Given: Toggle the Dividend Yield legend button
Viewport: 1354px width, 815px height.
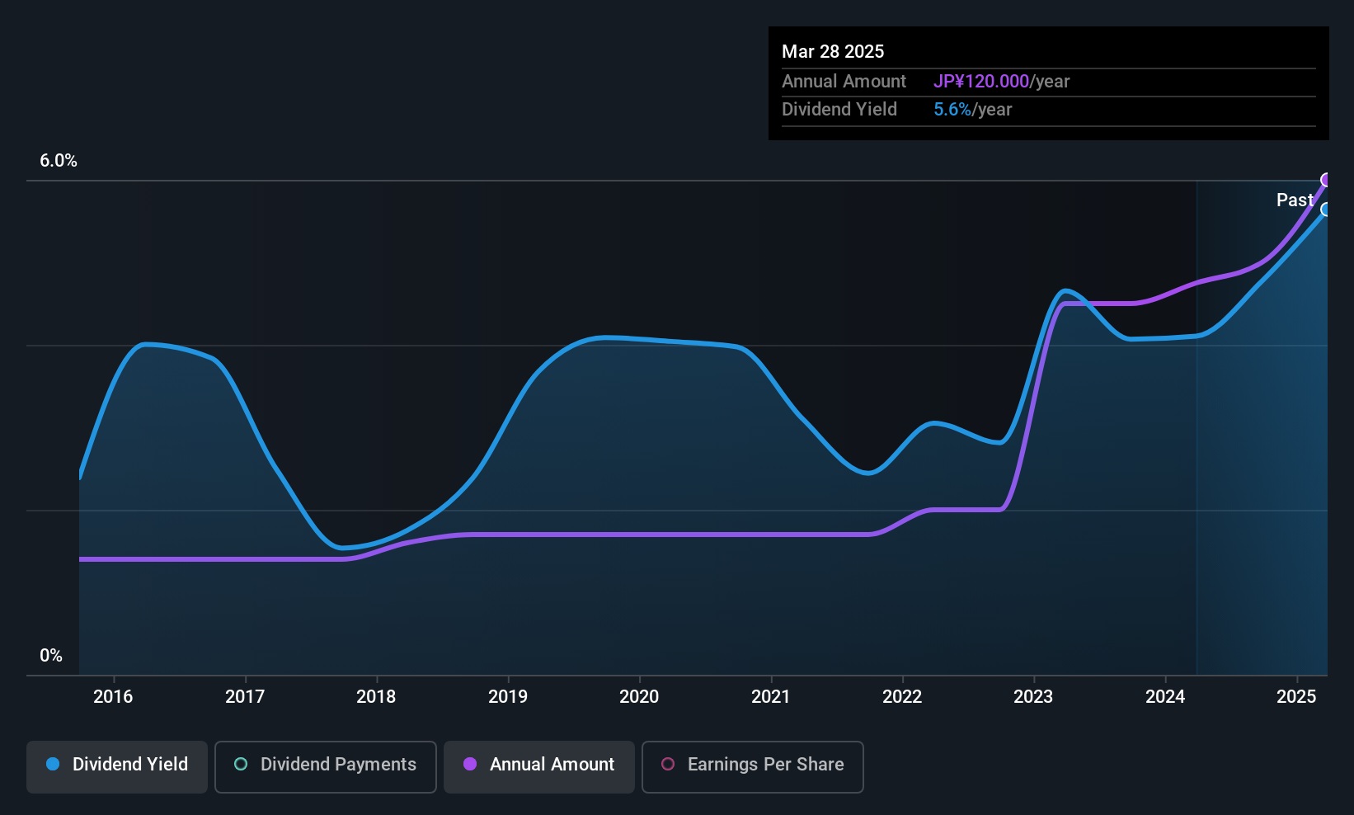Looking at the screenshot, I should pyautogui.click(x=117, y=767).
